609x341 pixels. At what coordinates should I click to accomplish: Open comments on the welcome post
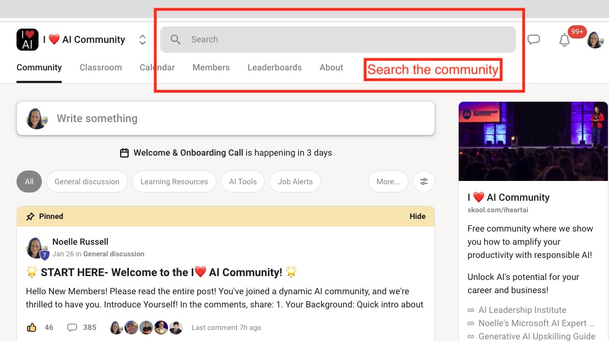(x=72, y=327)
